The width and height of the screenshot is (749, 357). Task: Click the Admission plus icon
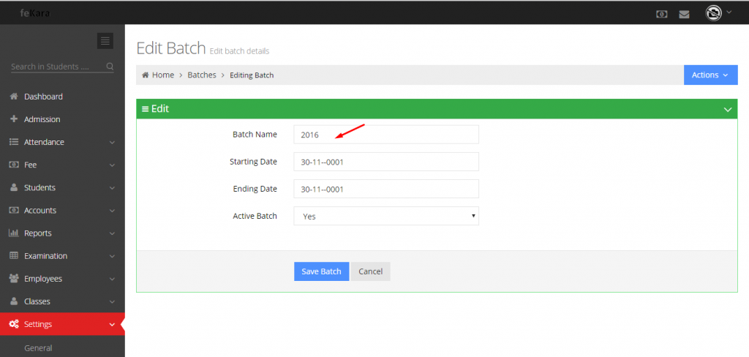point(14,119)
